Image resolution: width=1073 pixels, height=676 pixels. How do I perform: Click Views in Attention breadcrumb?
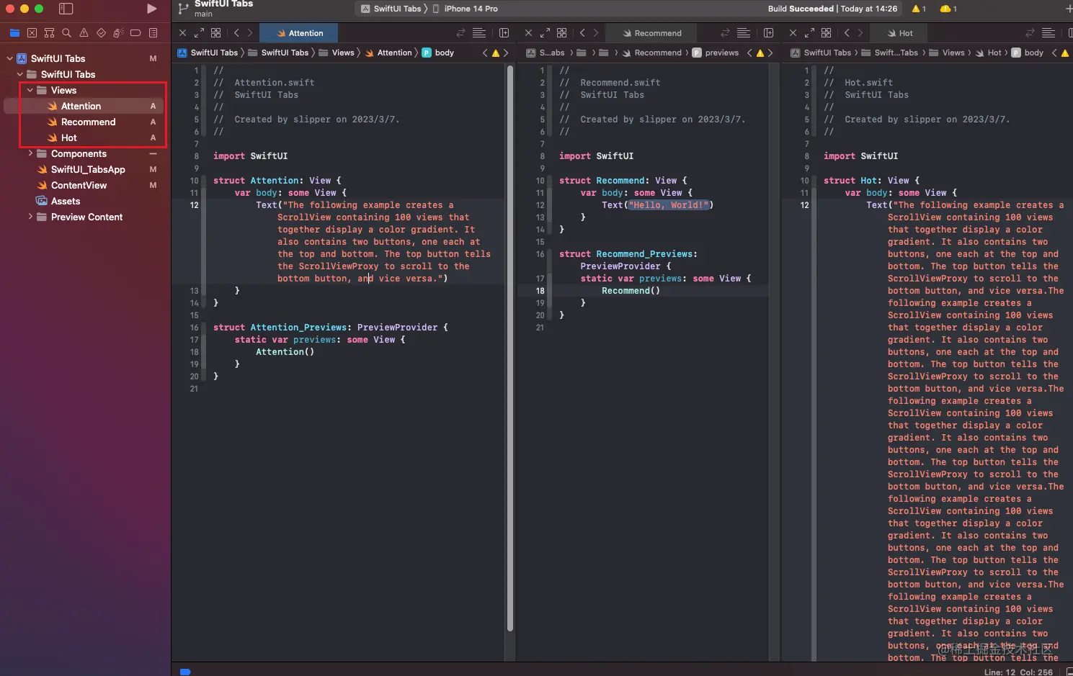click(337, 53)
